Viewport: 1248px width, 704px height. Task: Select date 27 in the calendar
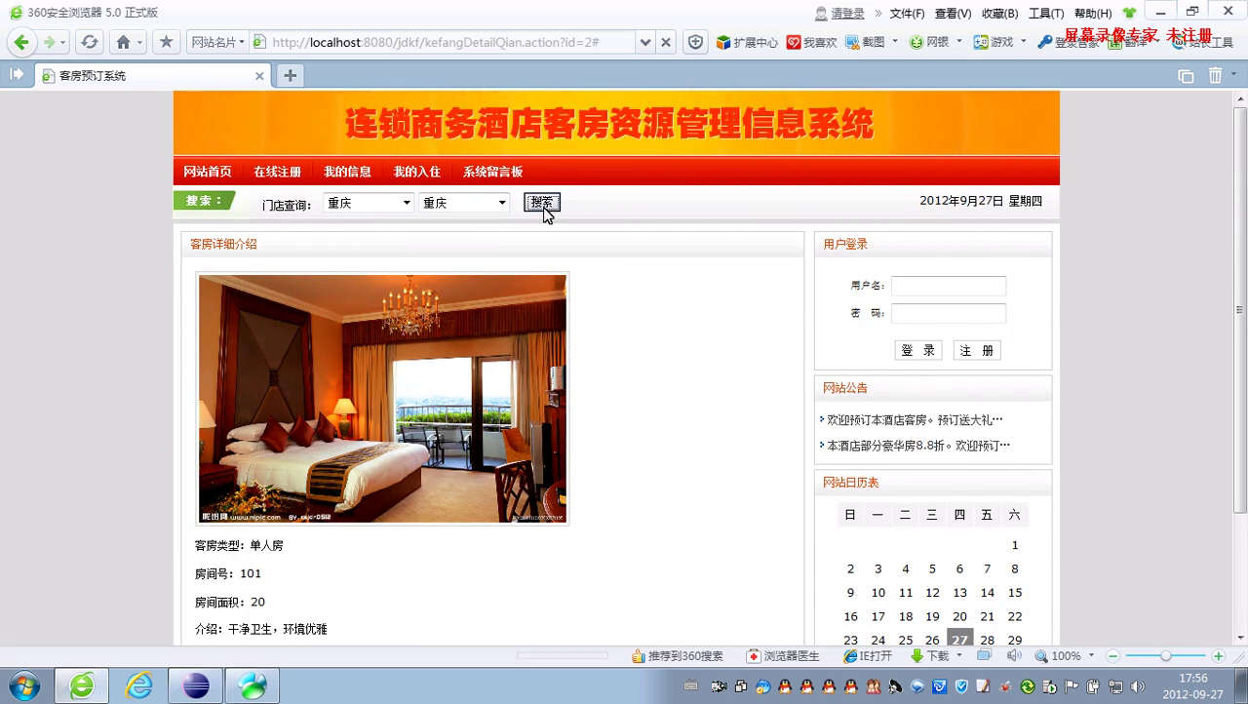pos(960,640)
